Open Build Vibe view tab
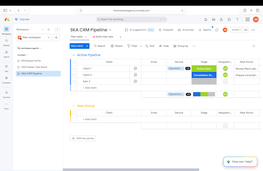The image size is (263, 171). click(103, 37)
